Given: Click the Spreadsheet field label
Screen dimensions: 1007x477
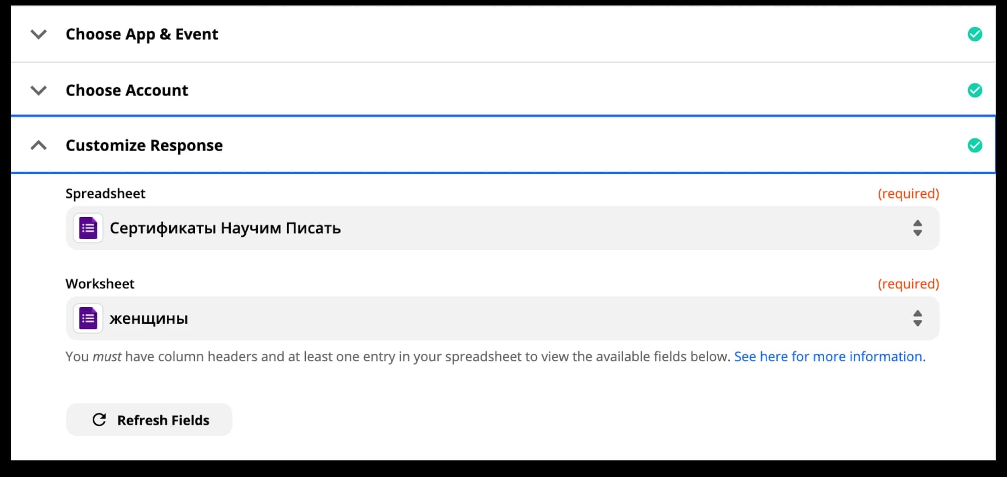Looking at the screenshot, I should point(105,194).
